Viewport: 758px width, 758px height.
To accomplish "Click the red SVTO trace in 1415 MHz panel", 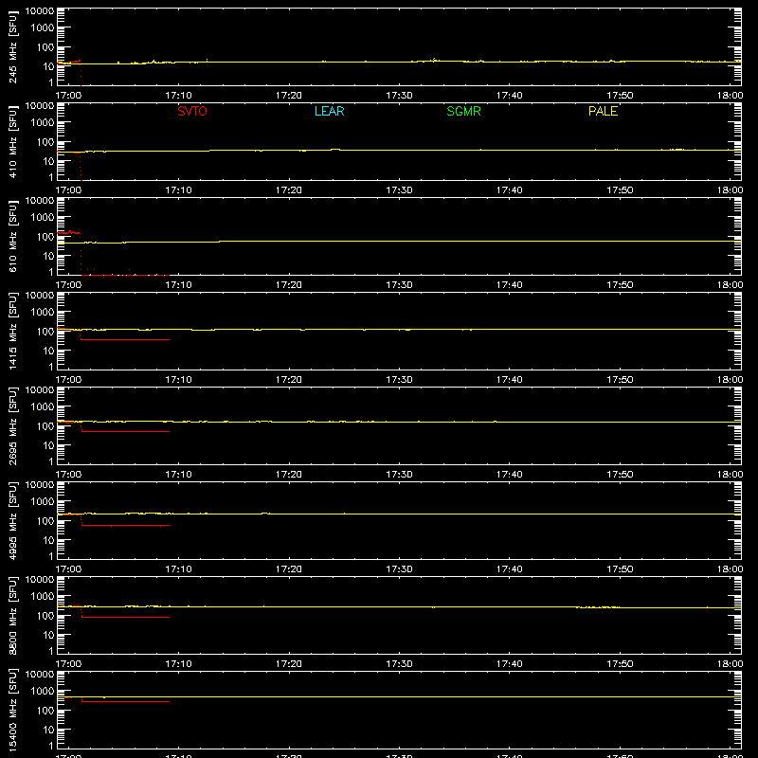I will (125, 340).
